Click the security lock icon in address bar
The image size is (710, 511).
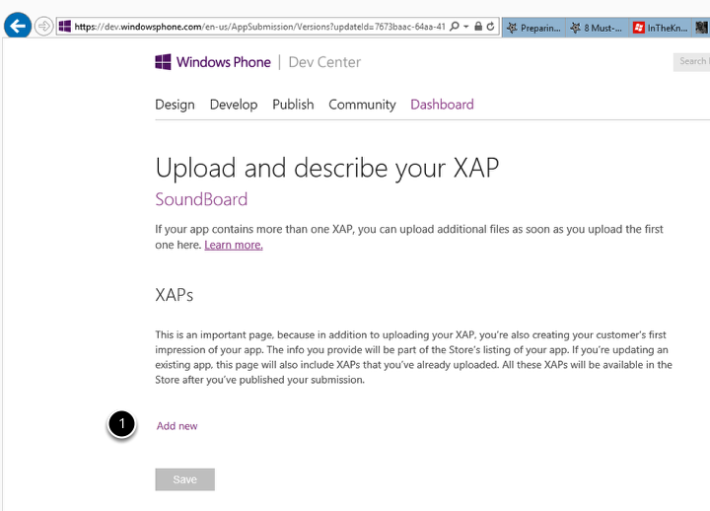(478, 27)
